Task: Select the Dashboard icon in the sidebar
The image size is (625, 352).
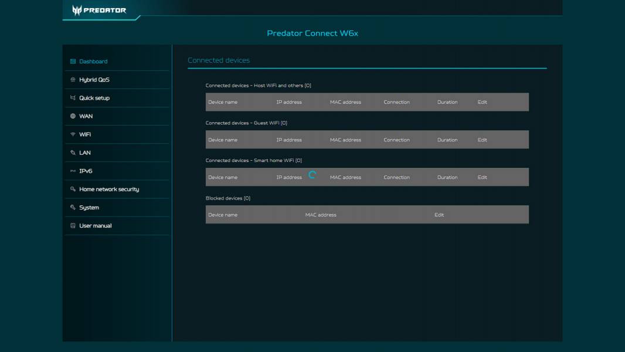Action: click(x=72, y=60)
